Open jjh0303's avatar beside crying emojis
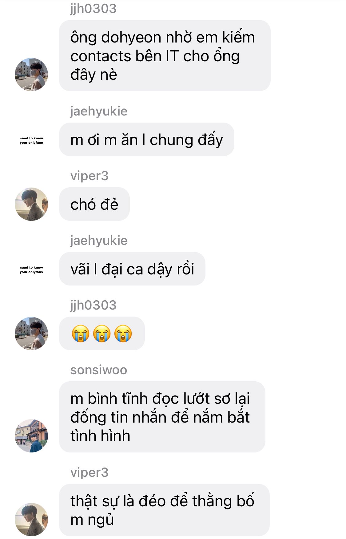Viewport: 346px width, 539px height. point(31,333)
